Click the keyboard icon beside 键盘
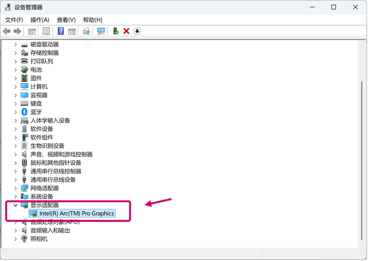The width and height of the screenshot is (368, 261). click(x=24, y=104)
